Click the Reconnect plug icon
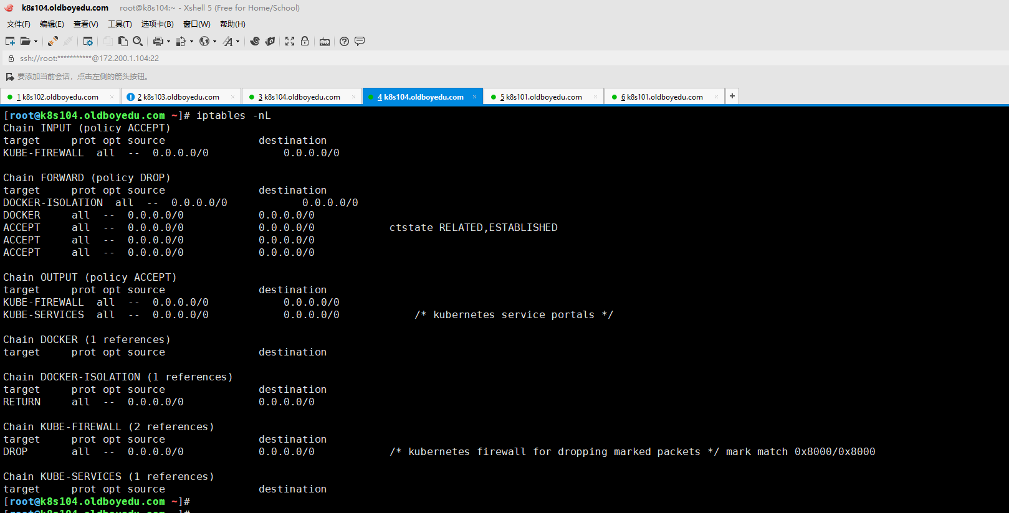This screenshot has height=513, width=1009. tap(53, 41)
